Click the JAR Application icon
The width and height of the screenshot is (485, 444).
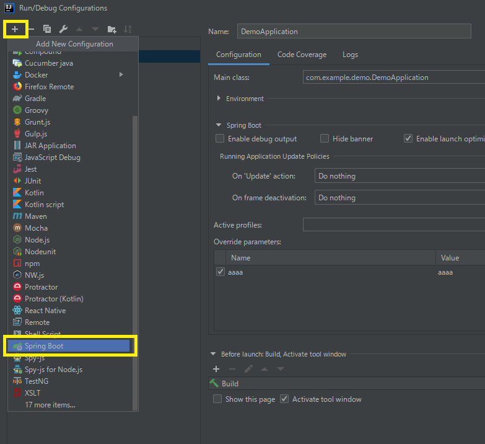click(17, 146)
